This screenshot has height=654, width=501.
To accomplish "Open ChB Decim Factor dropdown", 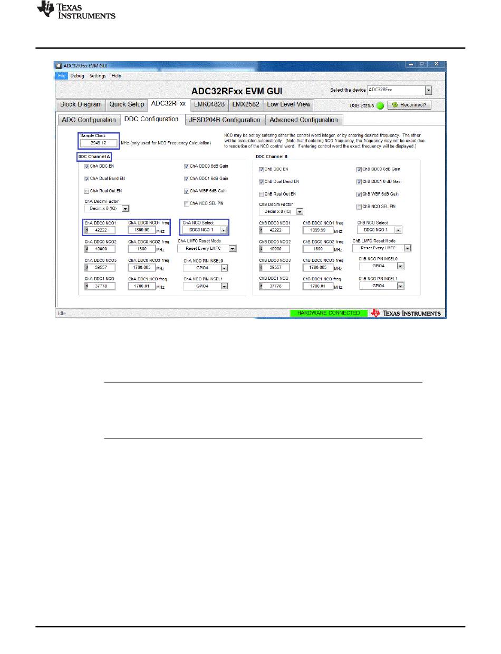I will tap(281, 212).
